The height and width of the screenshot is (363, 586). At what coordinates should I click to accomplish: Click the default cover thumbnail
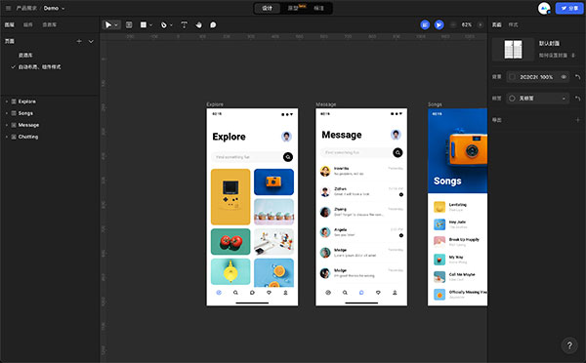pyautogui.click(x=513, y=50)
